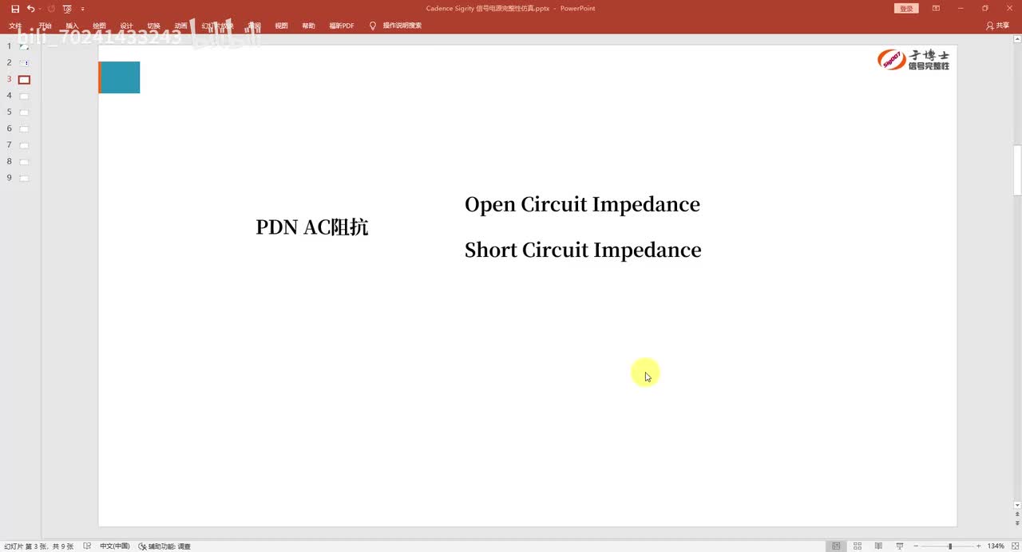Click the 登录 sign-in button
Image resolution: width=1022 pixels, height=552 pixels.
click(x=906, y=9)
